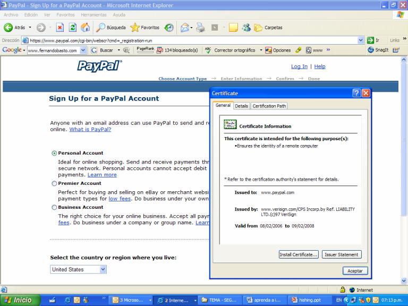
Task: Stop loading with the red X icon
Action: click(x=60, y=27)
